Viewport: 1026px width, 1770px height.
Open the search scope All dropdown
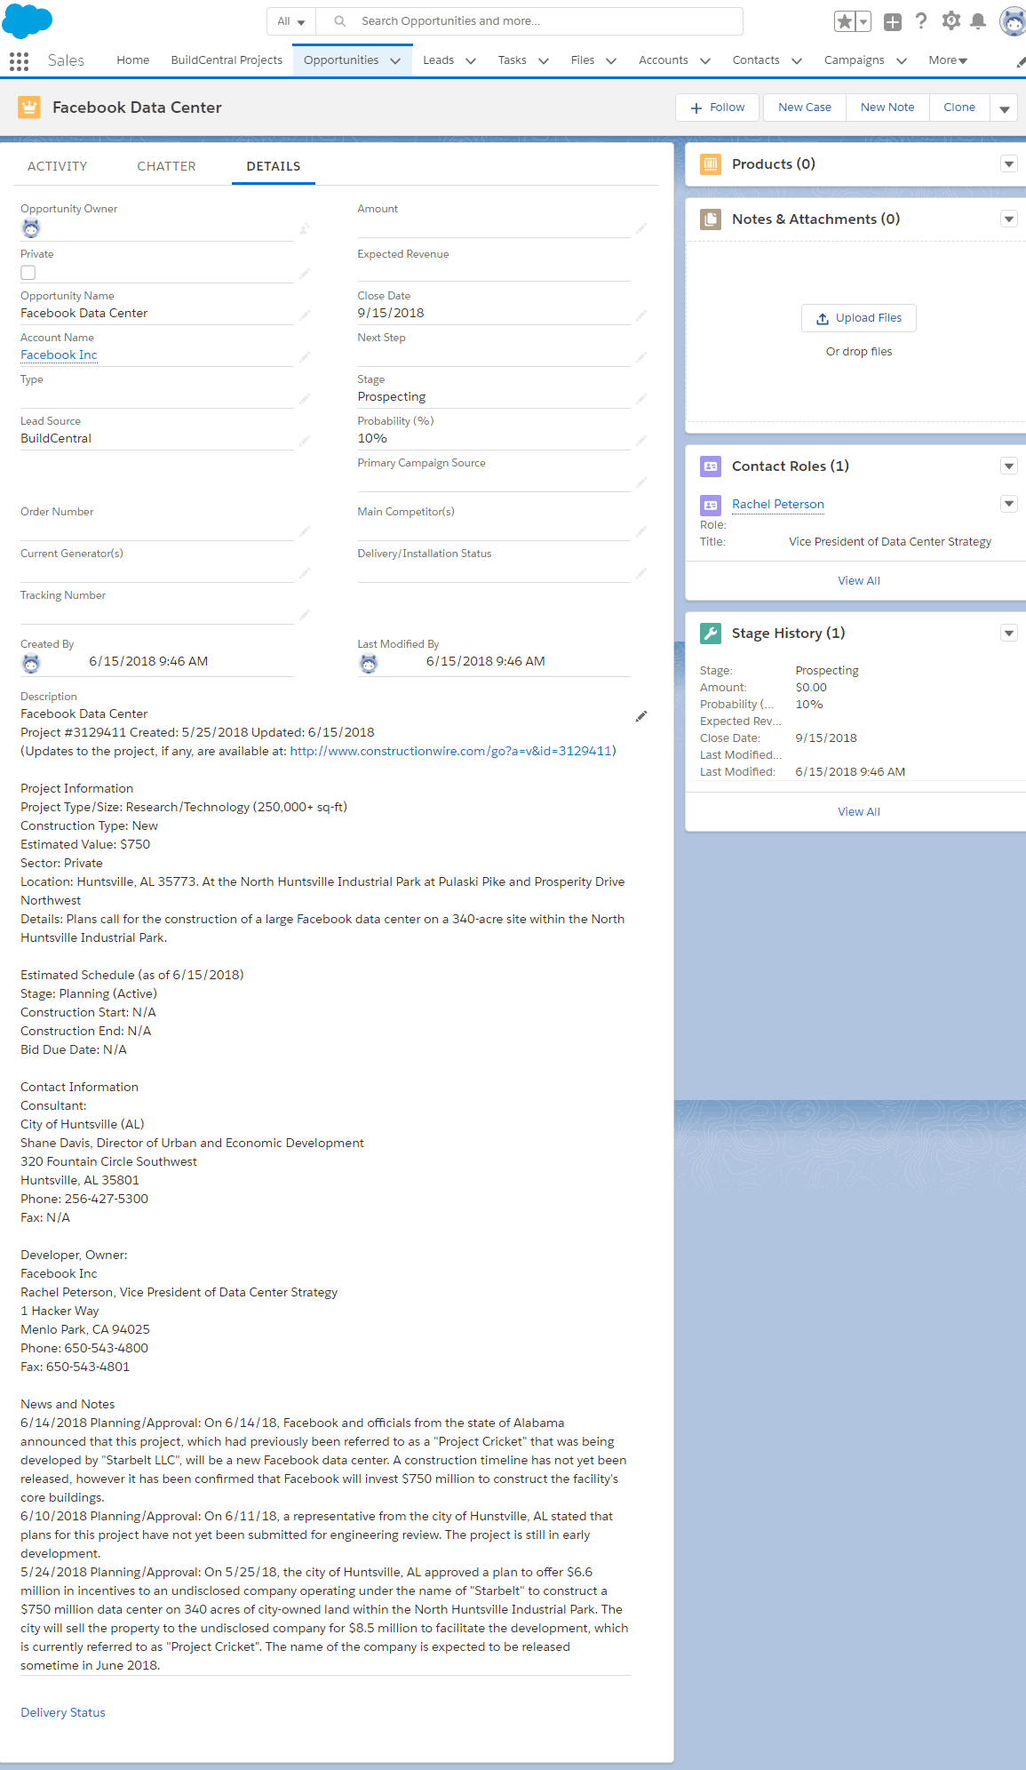click(x=291, y=21)
